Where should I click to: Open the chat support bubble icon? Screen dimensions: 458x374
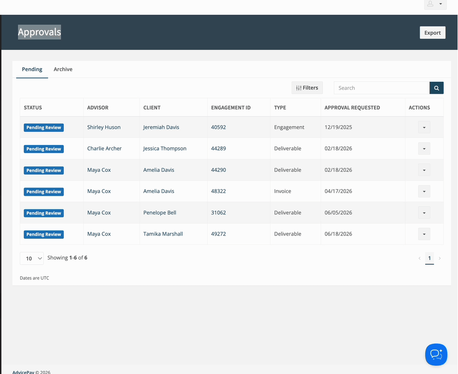tap(436, 355)
